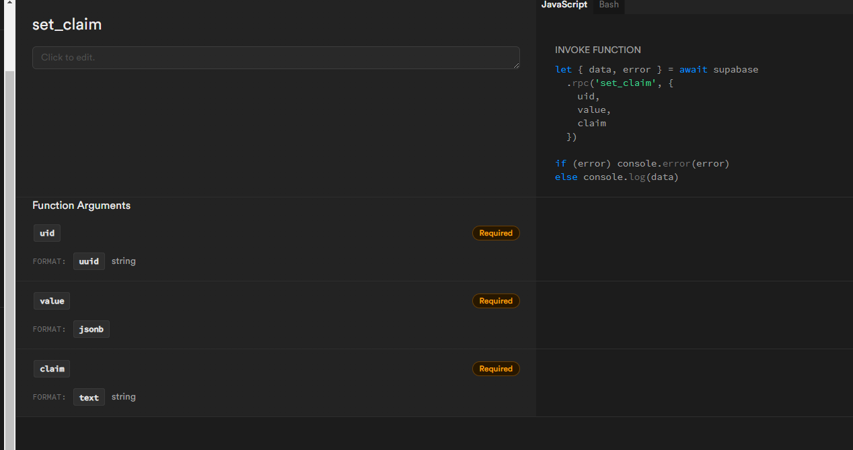Click the INVOKE FUNCTION label
Viewport: 853px width, 450px height.
tap(597, 50)
